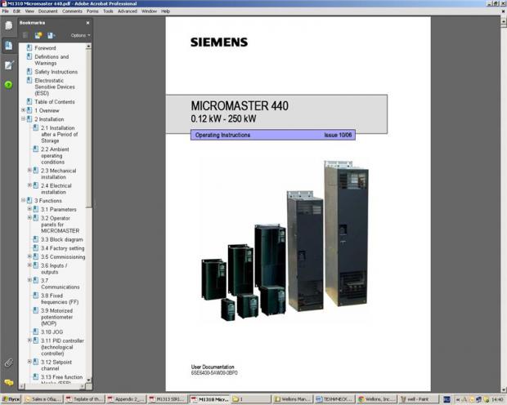This screenshot has height=405, width=507.
Task: Expand 3.6 Inputs / outputs bookmark
Action: tap(29, 265)
